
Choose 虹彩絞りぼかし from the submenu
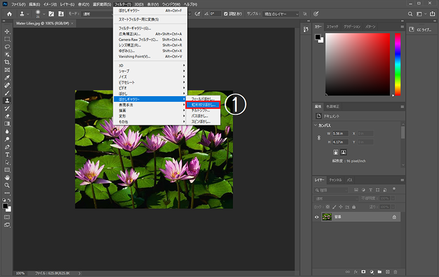(204, 104)
